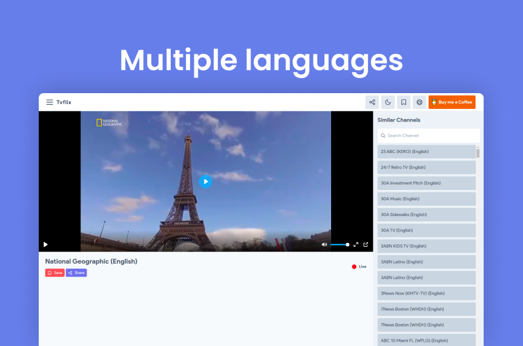Image resolution: width=523 pixels, height=346 pixels.
Task: Select 23 ABC (KERO) channel
Action: point(426,152)
